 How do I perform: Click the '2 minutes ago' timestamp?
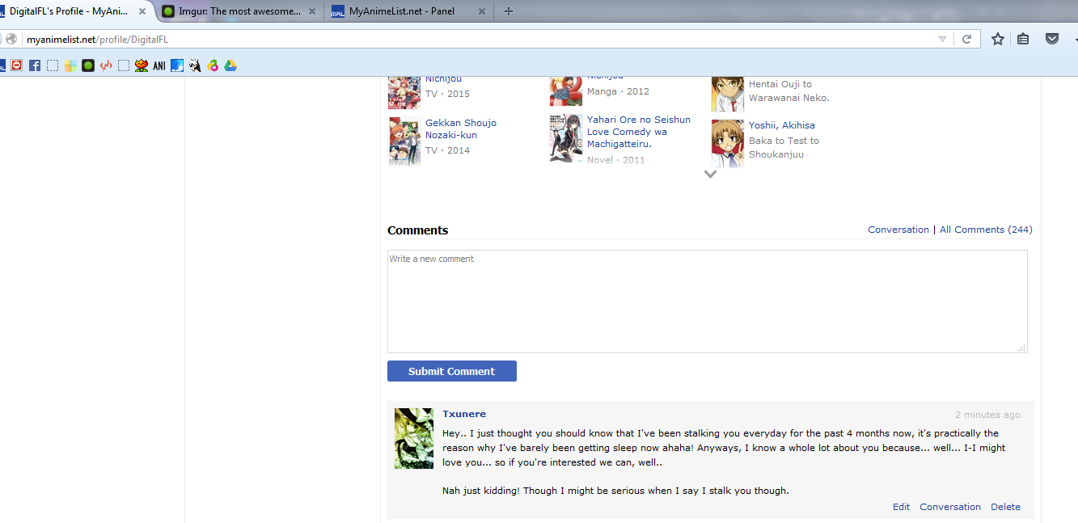[x=987, y=415]
